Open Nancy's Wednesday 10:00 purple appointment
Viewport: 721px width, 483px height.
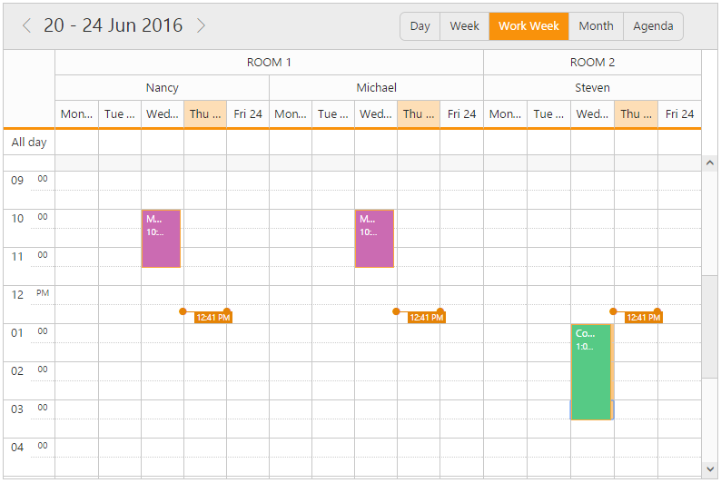coord(161,239)
